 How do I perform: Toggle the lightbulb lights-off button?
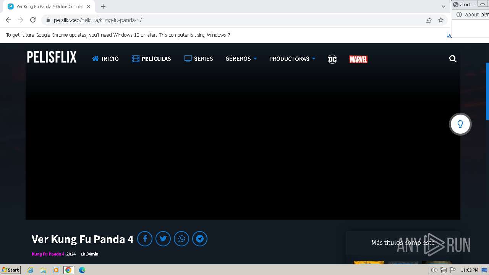click(x=460, y=124)
